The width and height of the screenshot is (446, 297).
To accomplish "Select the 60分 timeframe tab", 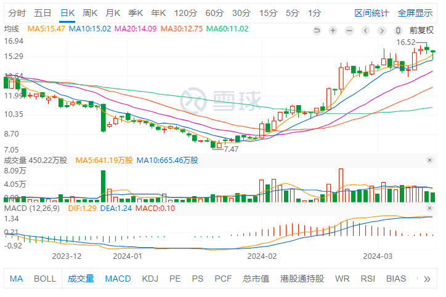I will coord(214,12).
